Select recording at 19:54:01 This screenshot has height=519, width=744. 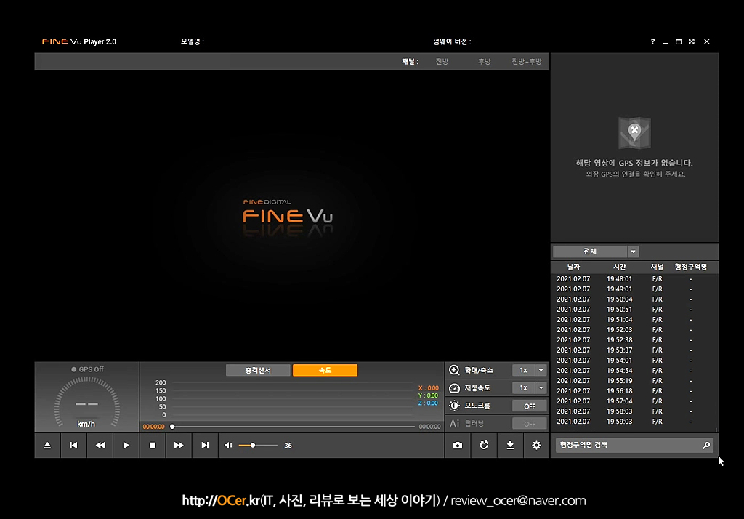click(x=634, y=361)
